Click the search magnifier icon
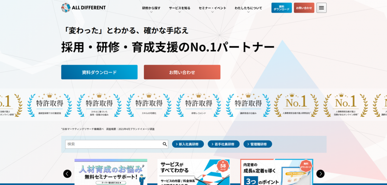 click(x=165, y=144)
